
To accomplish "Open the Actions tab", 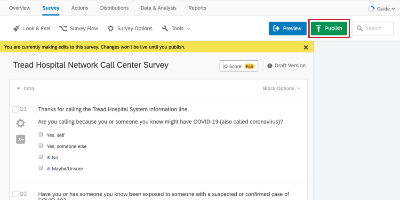I will (x=80, y=8).
